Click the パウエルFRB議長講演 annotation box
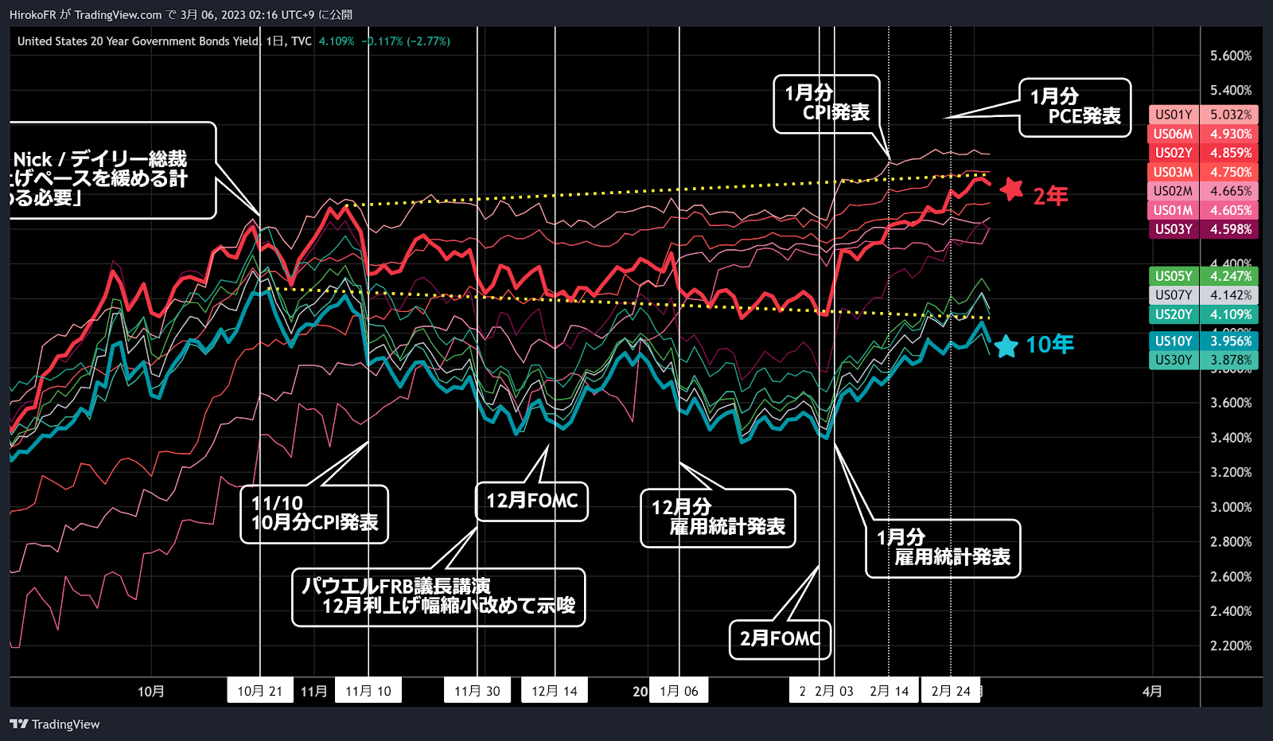 click(438, 597)
